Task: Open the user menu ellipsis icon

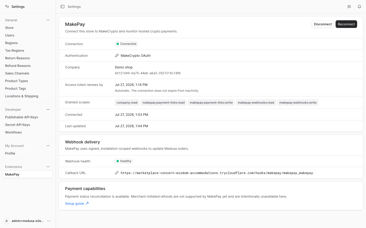Action: (x=49, y=221)
